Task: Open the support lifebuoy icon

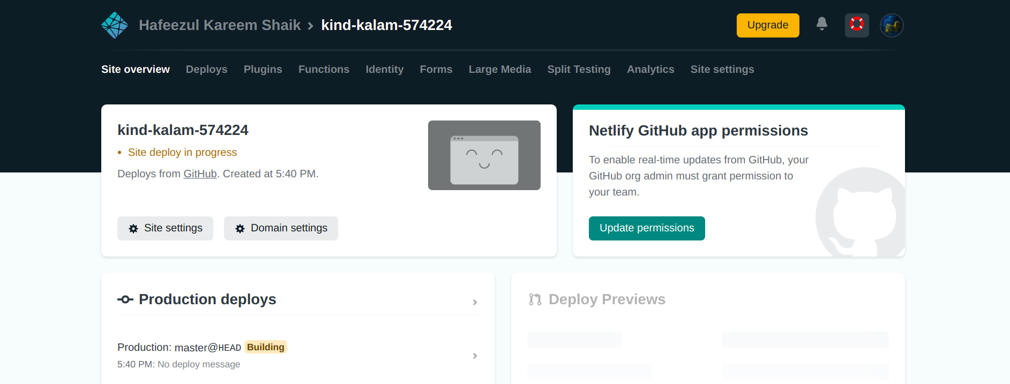Action: 856,25
